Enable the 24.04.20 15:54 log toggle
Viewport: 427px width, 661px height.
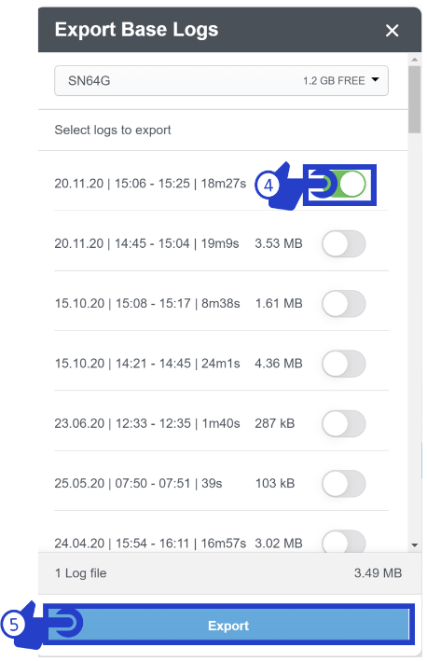(x=343, y=541)
